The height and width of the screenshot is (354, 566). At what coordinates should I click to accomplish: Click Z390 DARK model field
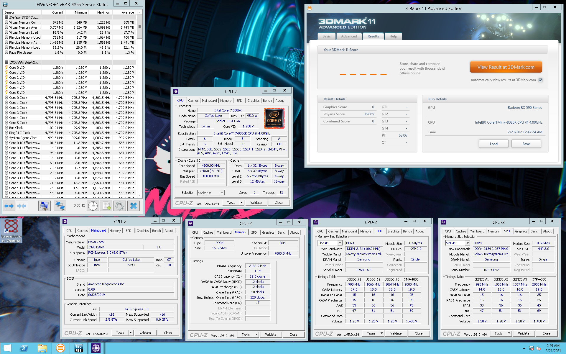point(115,247)
